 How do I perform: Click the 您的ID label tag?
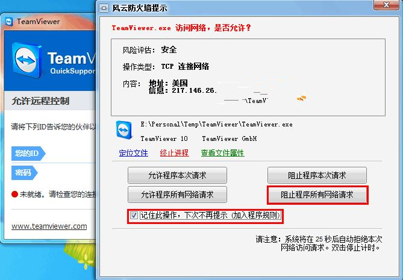click(28, 154)
